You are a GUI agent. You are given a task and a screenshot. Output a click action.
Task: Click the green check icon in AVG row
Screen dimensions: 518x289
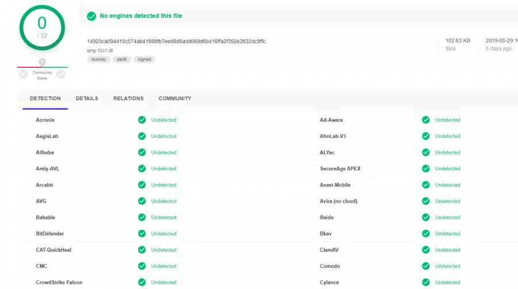(x=142, y=201)
